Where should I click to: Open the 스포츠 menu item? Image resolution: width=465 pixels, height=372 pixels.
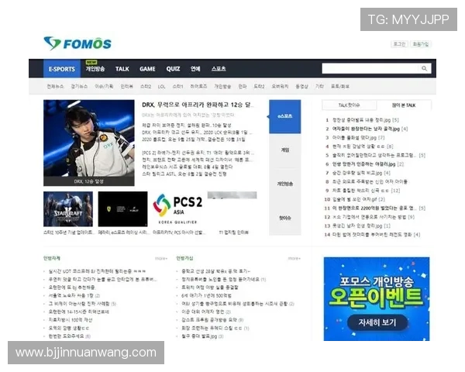219,69
